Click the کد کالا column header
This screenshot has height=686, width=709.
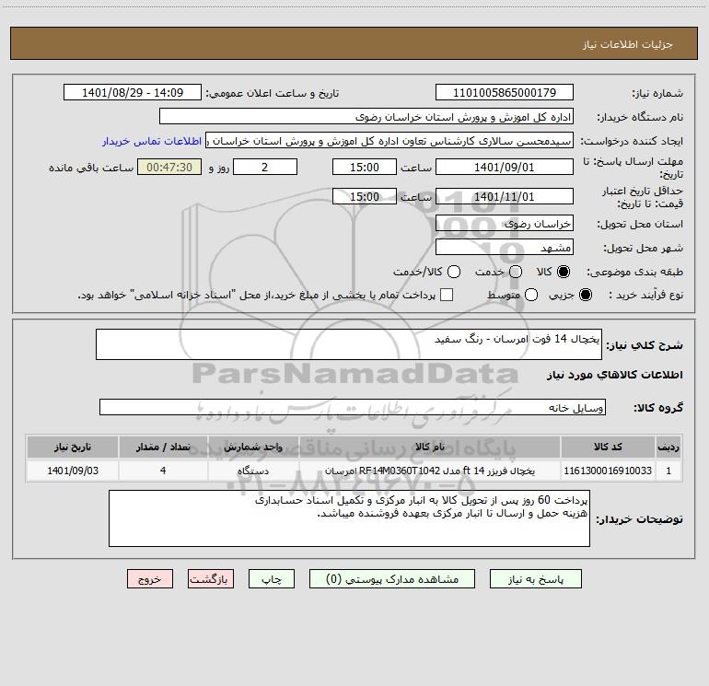pyautogui.click(x=608, y=447)
